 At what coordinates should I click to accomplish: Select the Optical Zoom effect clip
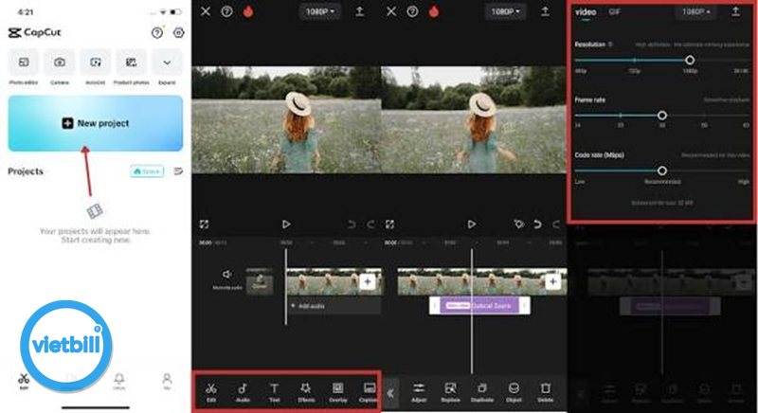tap(479, 305)
